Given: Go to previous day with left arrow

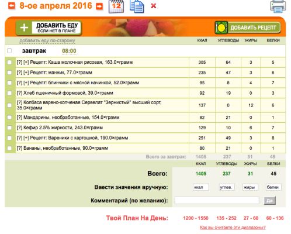Looking at the screenshot, I should pos(12,6).
